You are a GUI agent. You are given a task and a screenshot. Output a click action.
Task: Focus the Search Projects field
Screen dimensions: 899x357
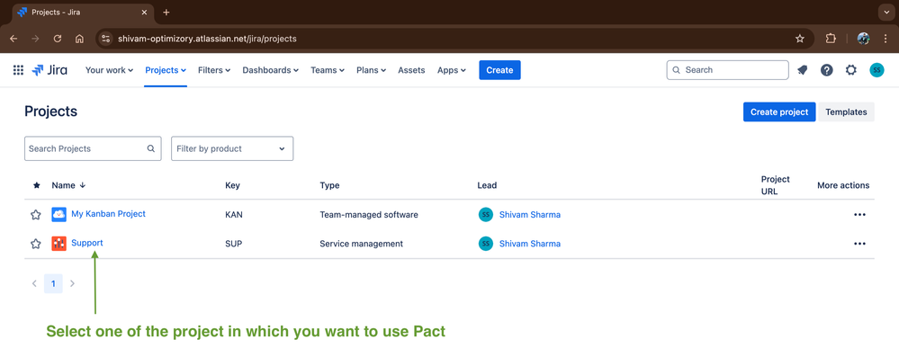click(x=93, y=148)
